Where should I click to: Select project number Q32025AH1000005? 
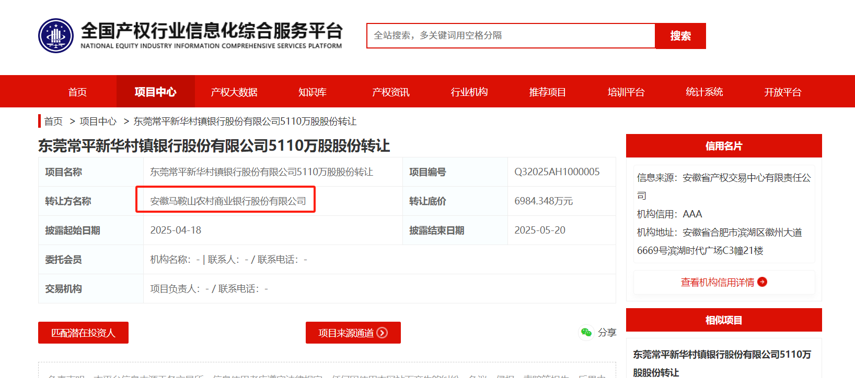click(x=557, y=172)
